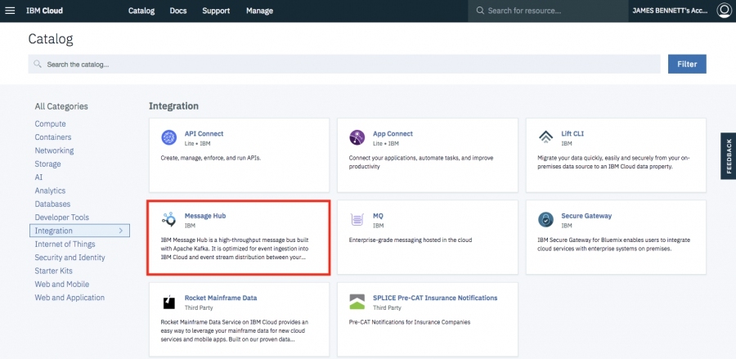Click the Rocket Mainframe Data icon
Viewport: 736px width, 359px height.
(168, 302)
